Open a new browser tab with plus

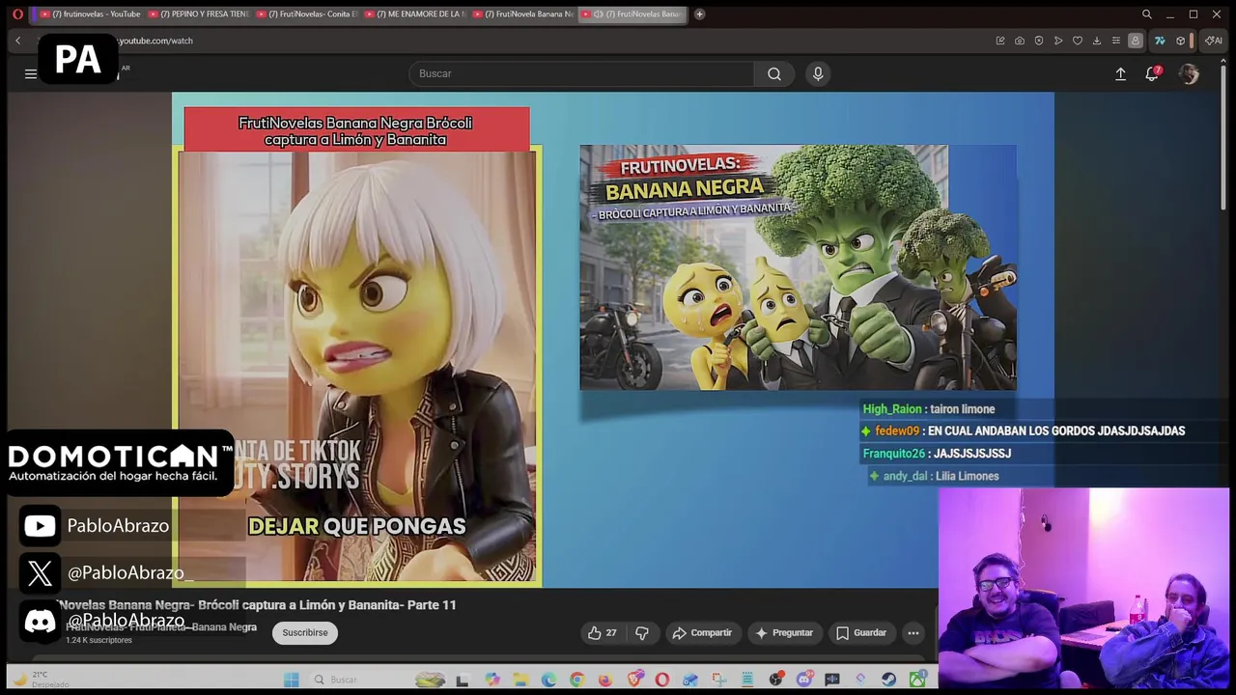(x=699, y=14)
